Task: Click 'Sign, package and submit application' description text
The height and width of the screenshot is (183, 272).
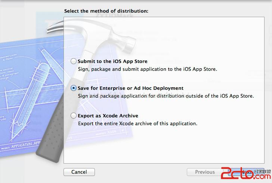Action: click(x=148, y=69)
